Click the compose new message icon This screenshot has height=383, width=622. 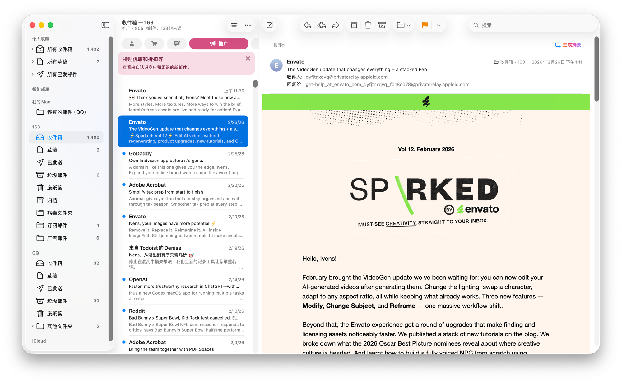270,25
